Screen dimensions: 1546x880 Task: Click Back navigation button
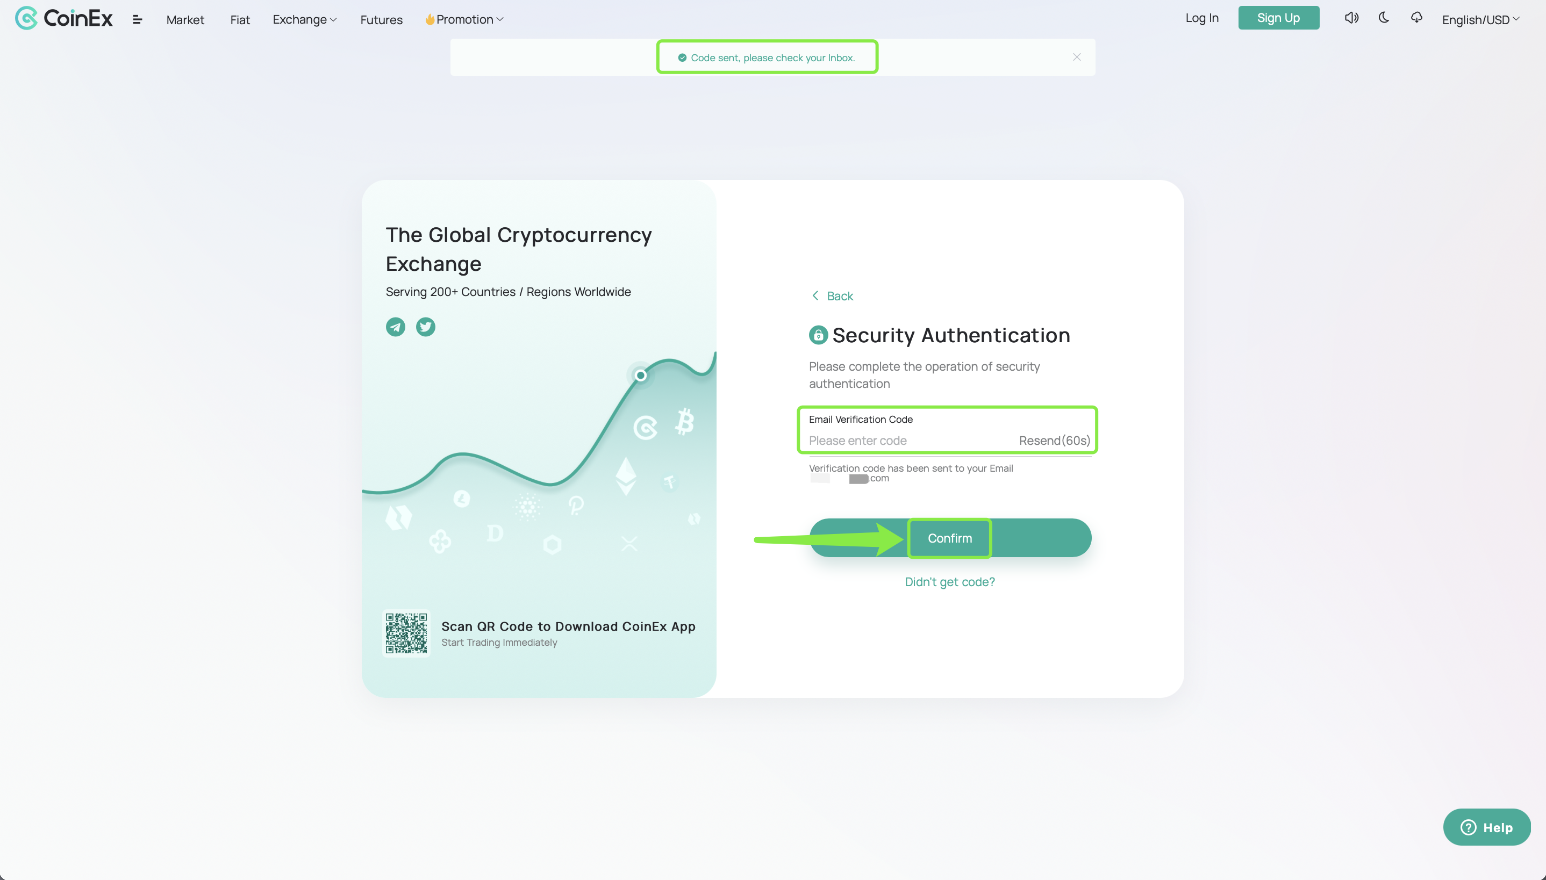(832, 296)
